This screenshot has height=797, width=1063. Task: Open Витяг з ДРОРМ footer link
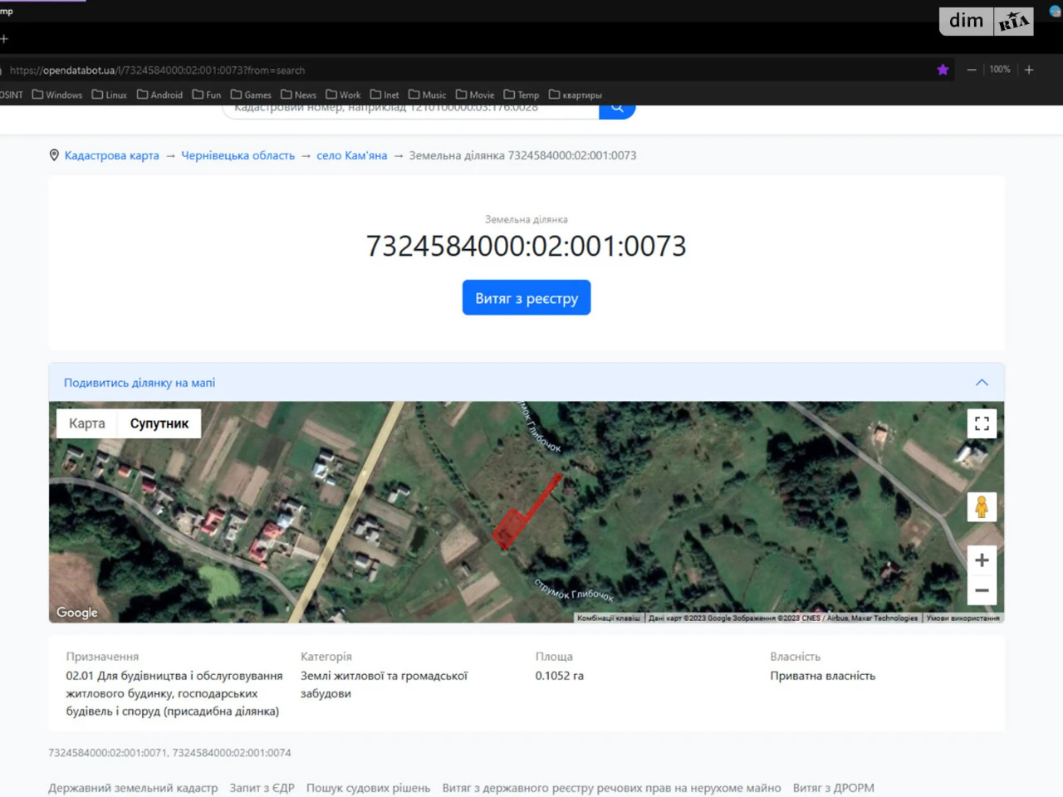(834, 788)
